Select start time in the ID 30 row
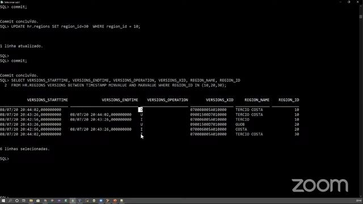The height and width of the screenshot is (204, 363). [31, 134]
